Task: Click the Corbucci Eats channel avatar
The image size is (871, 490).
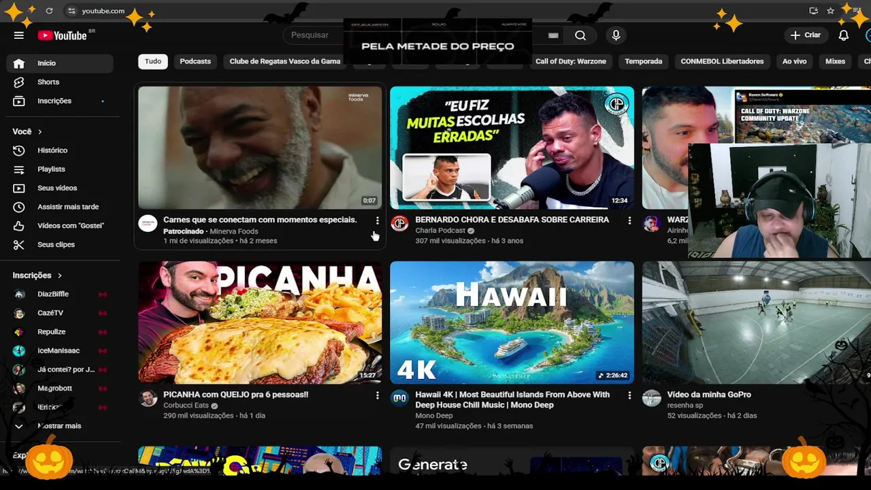Action: (148, 398)
